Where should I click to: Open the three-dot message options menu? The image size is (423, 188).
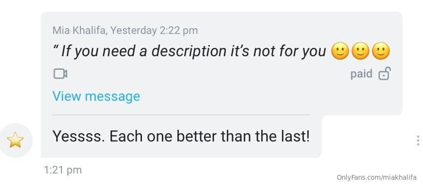418,141
